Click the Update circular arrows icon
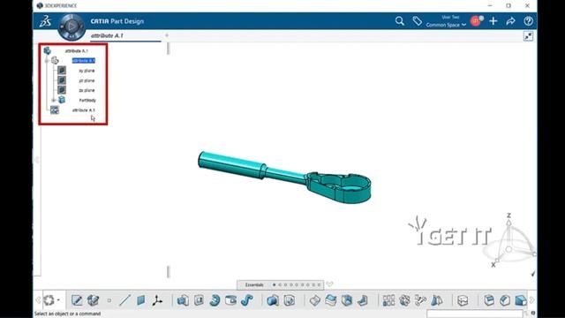Image resolution: width=565 pixels, height=318 pixels. [x=49, y=300]
